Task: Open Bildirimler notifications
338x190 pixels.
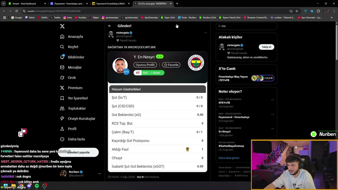Action: pyautogui.click(x=72, y=57)
